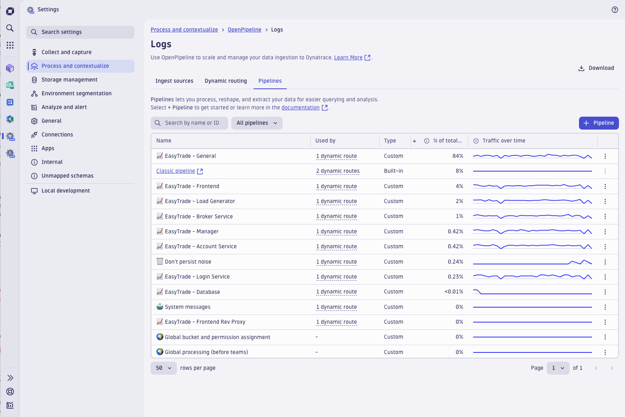Focus the Search settings field

[x=80, y=32]
